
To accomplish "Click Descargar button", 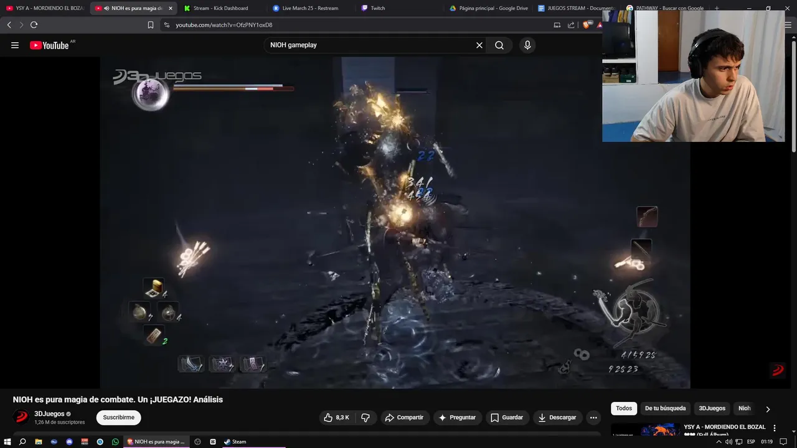I will pos(557,418).
